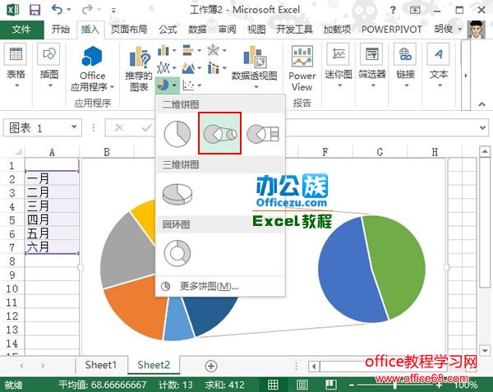Open Office Apps (应用程序) icon
The width and height of the screenshot is (493, 392).
pos(92,68)
